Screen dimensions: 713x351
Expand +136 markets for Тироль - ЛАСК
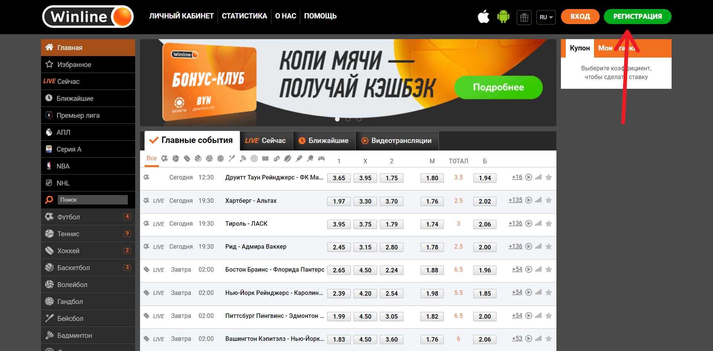click(x=515, y=223)
